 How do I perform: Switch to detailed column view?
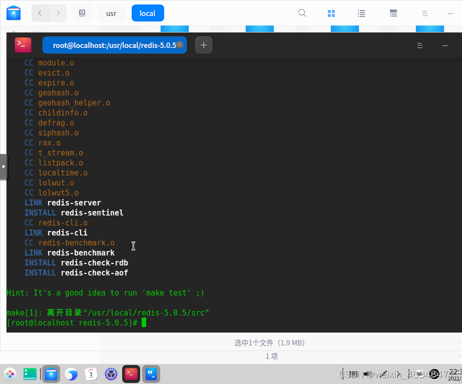tap(393, 13)
